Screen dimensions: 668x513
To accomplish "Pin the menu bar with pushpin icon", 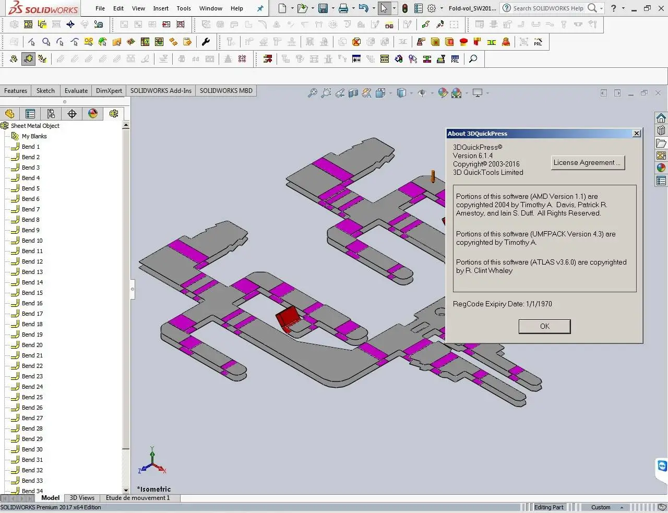I will pos(260,8).
